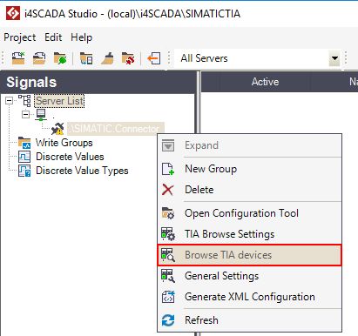Choose Refresh from the context menu

(x=250, y=320)
